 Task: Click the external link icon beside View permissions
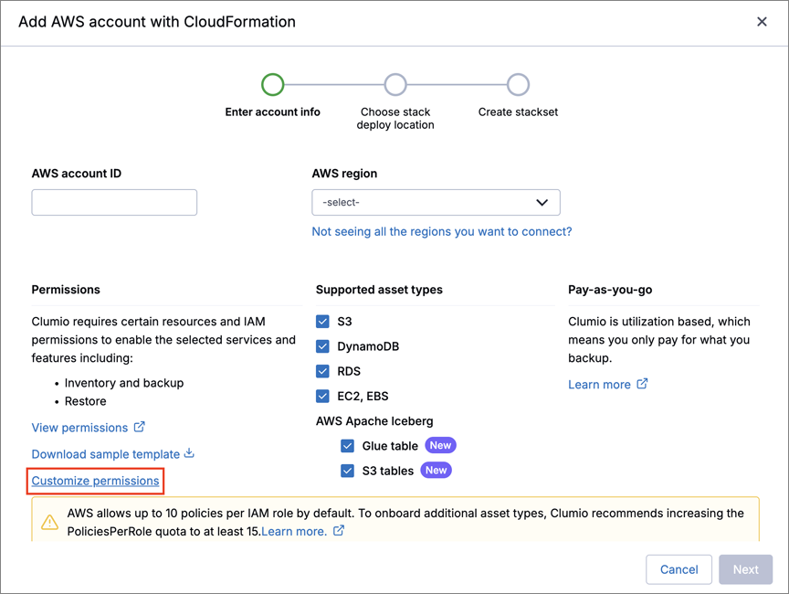click(140, 427)
